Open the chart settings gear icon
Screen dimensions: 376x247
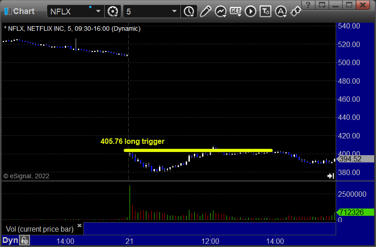click(x=113, y=11)
